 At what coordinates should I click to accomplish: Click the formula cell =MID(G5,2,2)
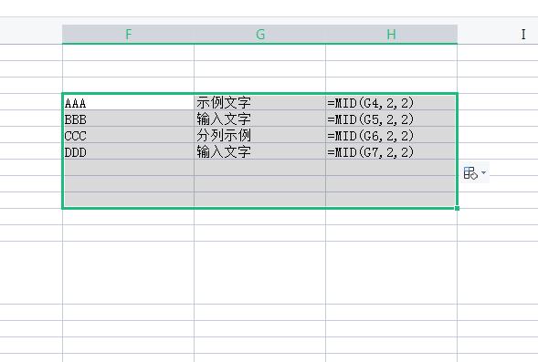391,119
